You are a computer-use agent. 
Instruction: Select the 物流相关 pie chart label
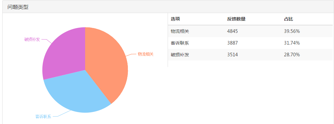[x=145, y=54]
